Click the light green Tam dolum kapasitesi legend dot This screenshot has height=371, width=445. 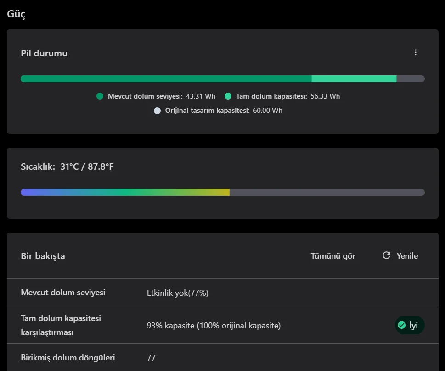pos(228,96)
